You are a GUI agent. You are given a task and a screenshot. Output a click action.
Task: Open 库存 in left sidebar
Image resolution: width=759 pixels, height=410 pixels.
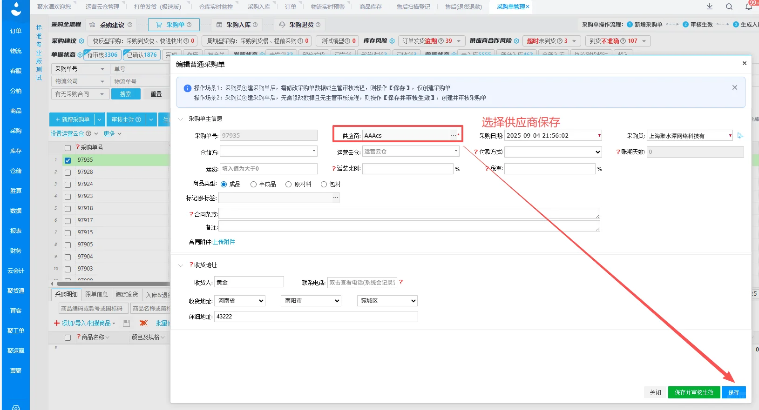coord(16,151)
